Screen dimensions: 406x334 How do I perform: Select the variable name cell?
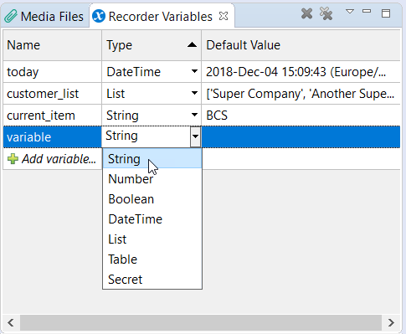pos(53,137)
